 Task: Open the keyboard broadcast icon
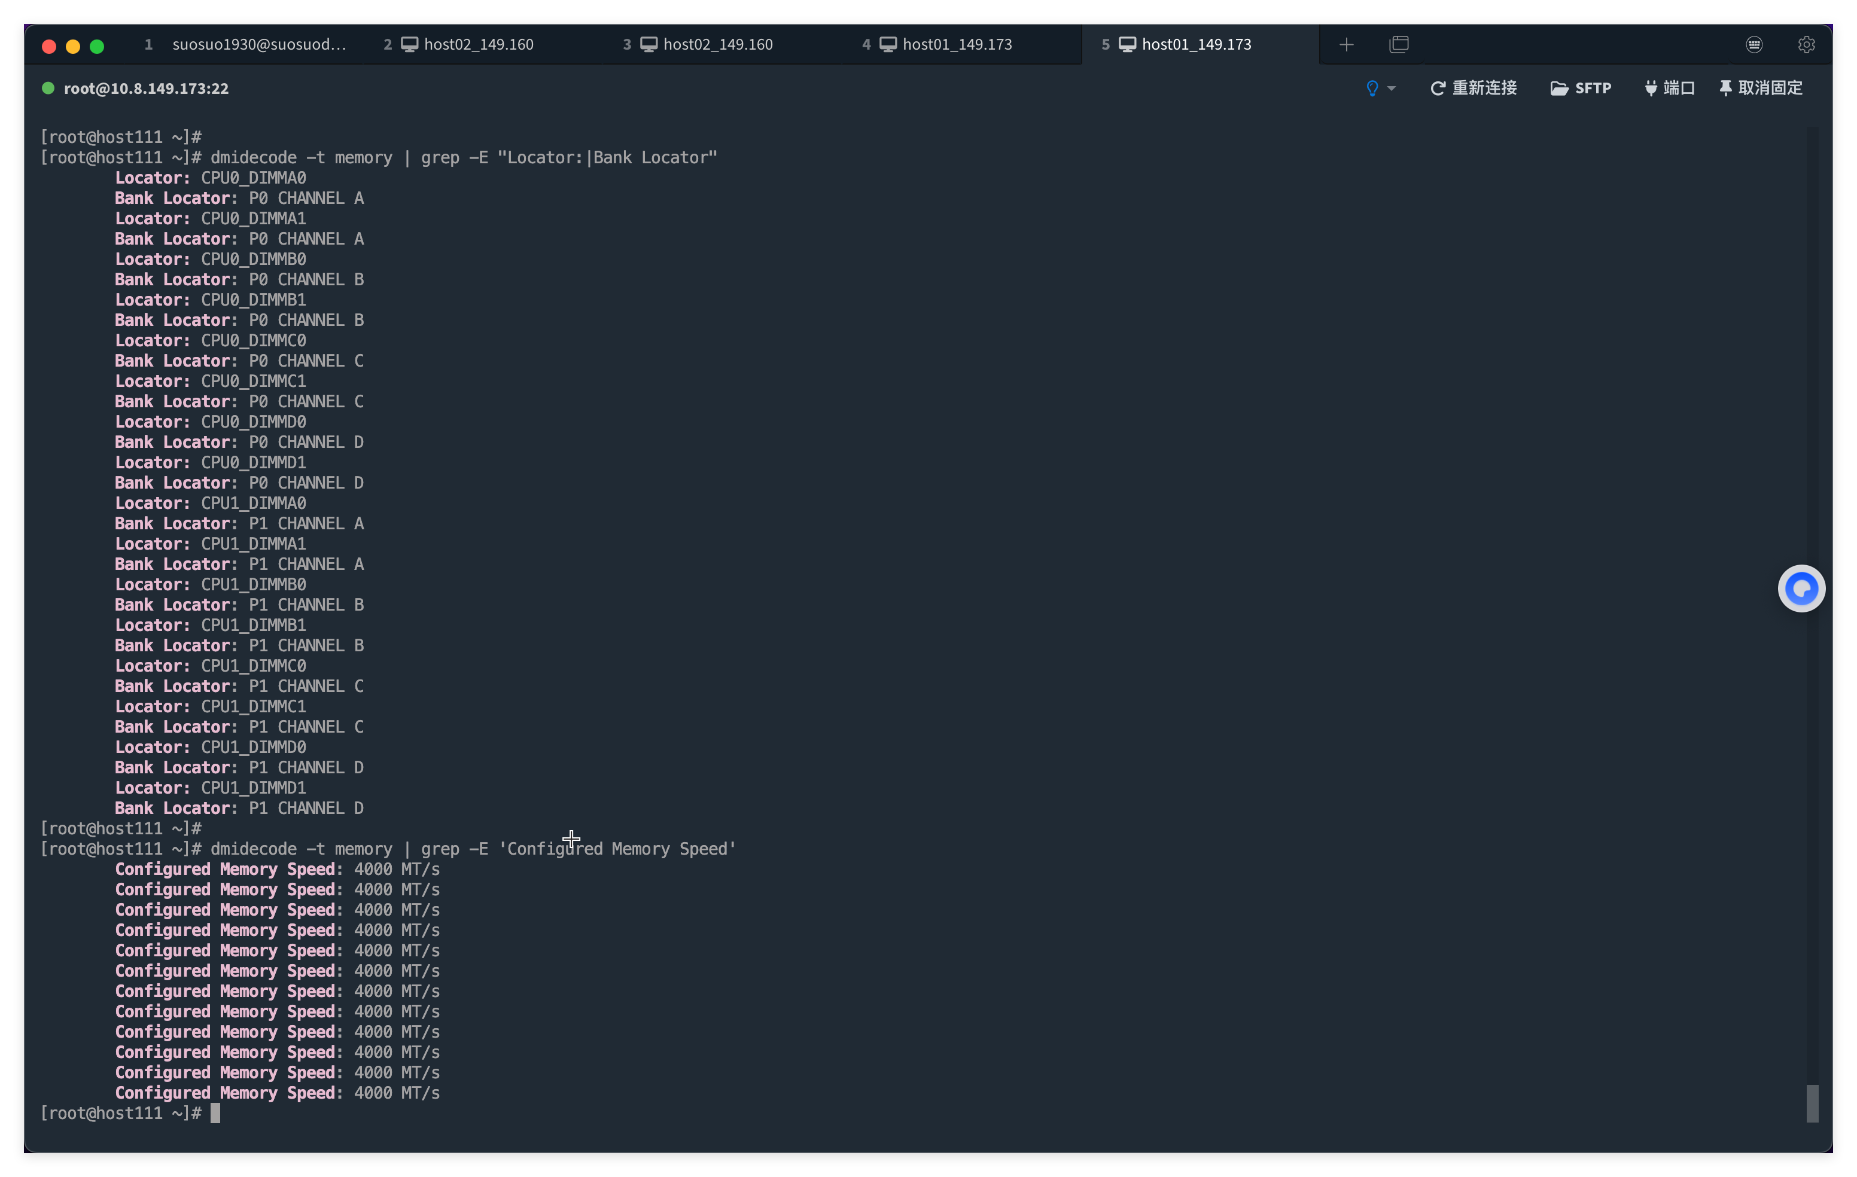click(1754, 45)
